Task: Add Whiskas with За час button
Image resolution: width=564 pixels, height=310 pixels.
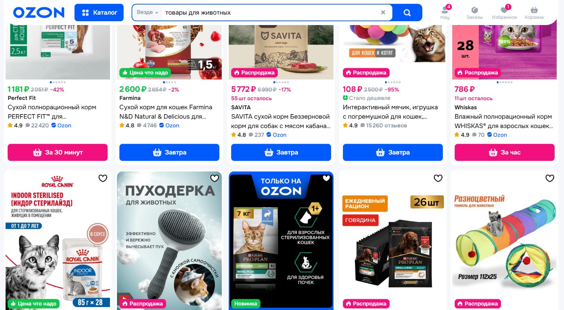Action: pyautogui.click(x=504, y=152)
